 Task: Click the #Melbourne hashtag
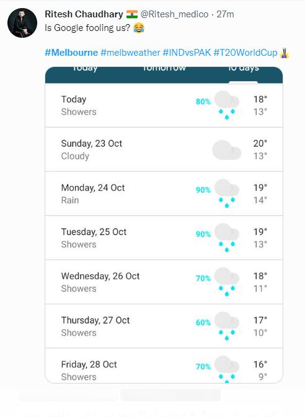(x=71, y=53)
